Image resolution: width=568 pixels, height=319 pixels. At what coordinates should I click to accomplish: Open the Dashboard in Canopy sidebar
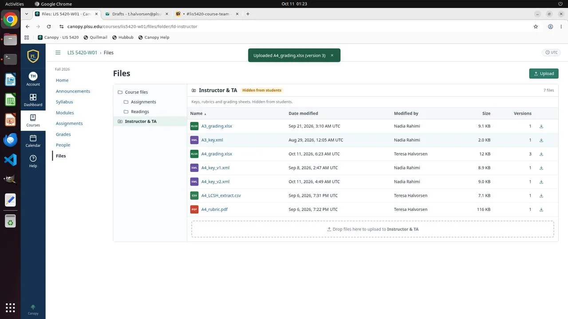tap(33, 100)
